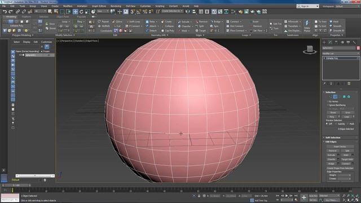Expand the Modify Selection panel arrow
This screenshot has height=203, width=361.
coord(74,35)
